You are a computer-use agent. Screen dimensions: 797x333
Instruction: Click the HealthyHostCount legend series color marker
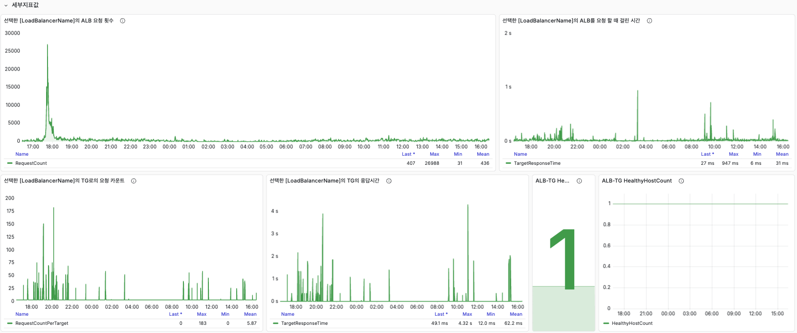pyautogui.click(x=606, y=323)
